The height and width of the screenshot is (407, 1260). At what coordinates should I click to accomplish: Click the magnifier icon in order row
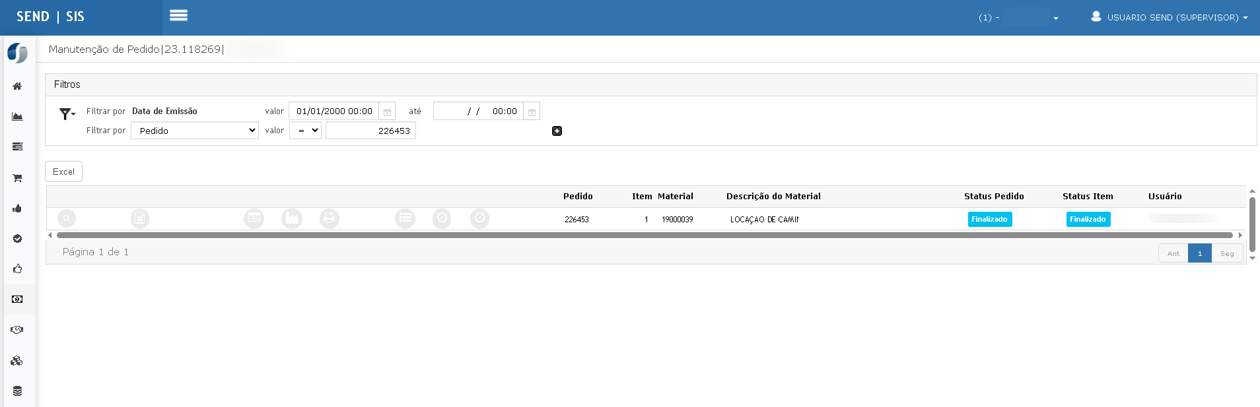[67, 218]
